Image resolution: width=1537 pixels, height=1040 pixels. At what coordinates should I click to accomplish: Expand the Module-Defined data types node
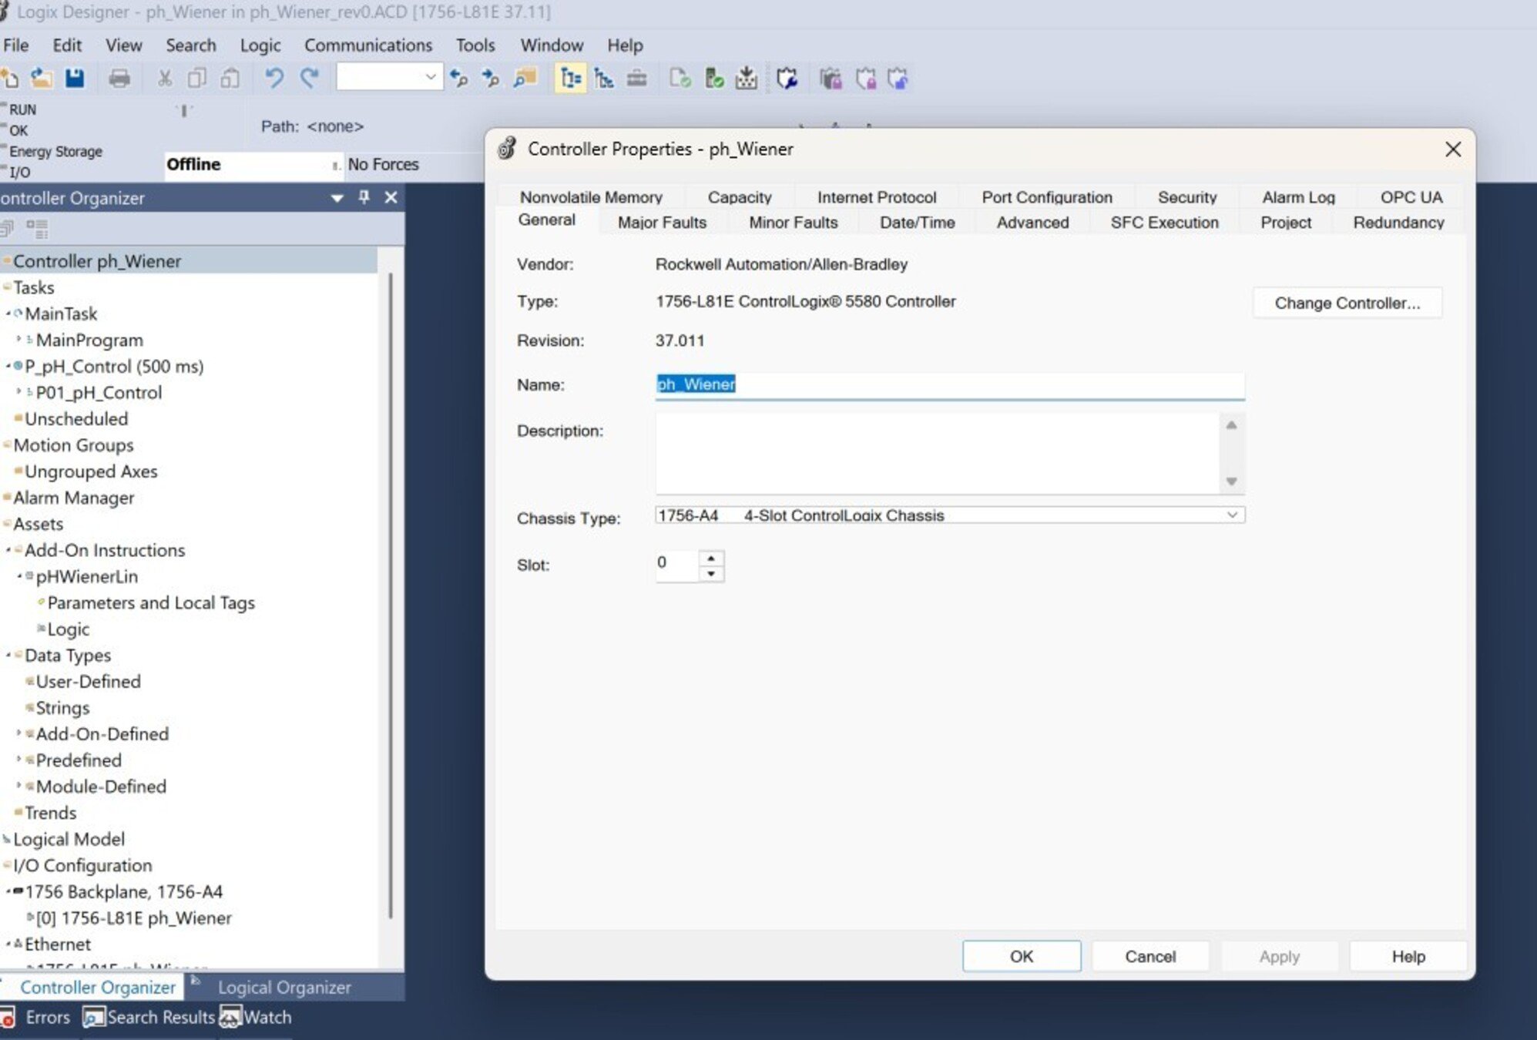pos(19,786)
